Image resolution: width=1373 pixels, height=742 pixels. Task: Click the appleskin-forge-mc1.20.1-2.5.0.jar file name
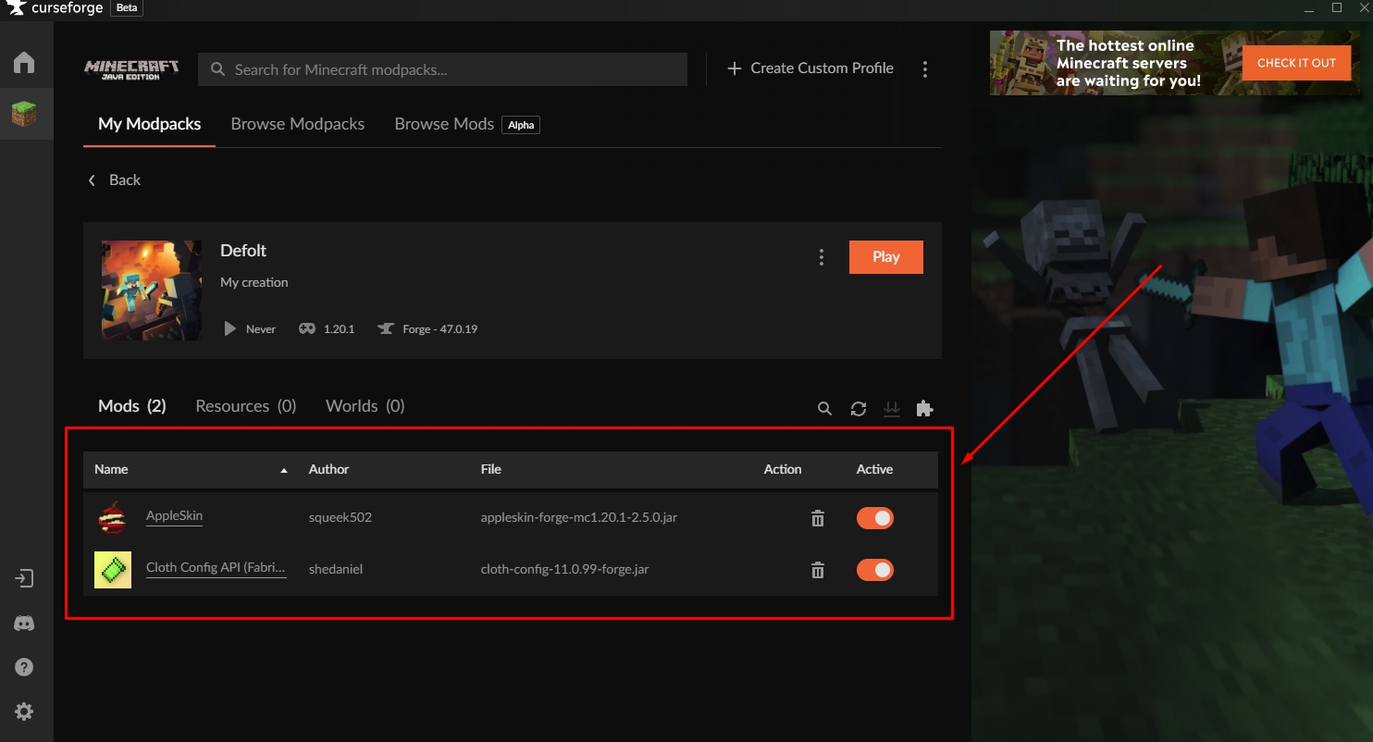579,518
